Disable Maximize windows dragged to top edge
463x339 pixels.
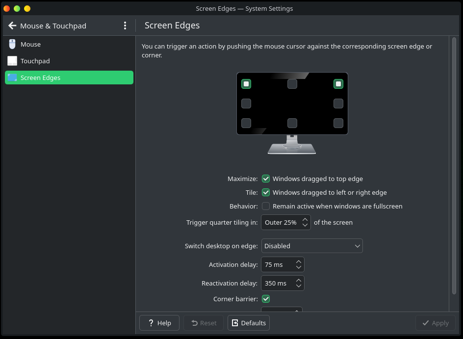point(266,179)
